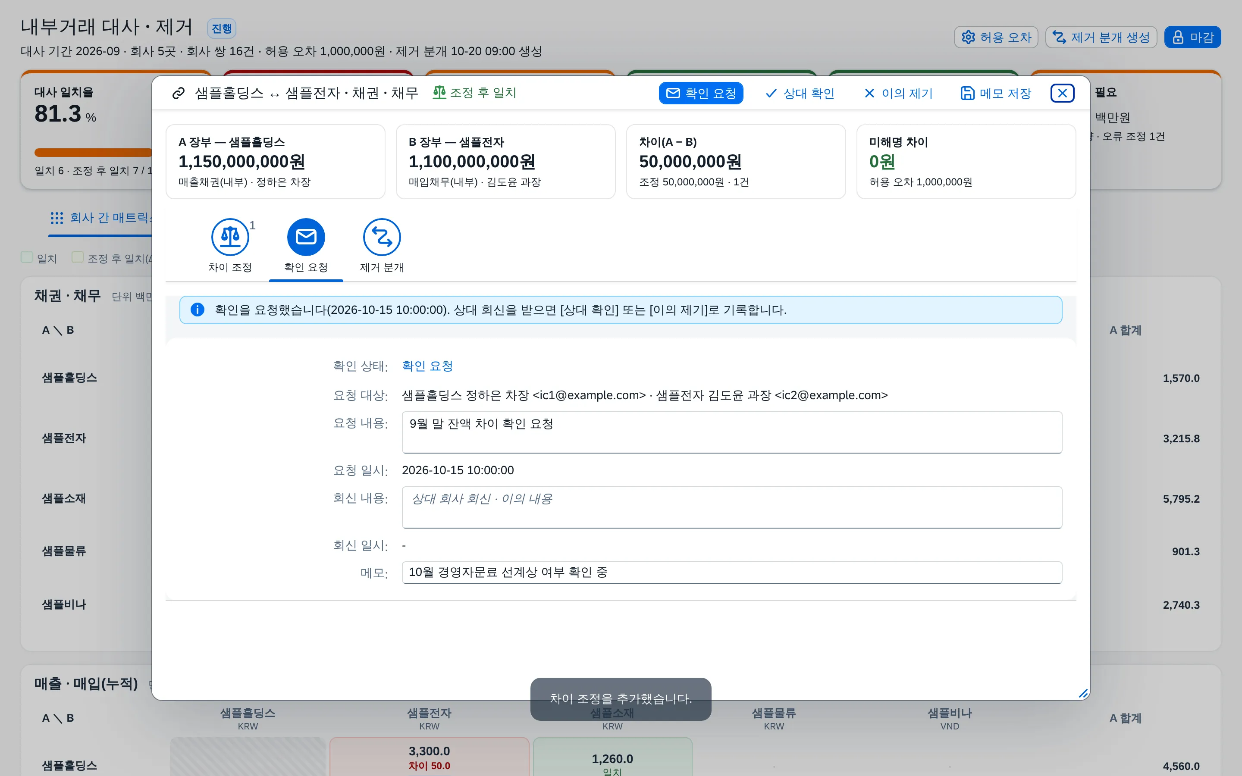Click the 미해명 차이 value 0원
The image size is (1242, 776).
[882, 162]
